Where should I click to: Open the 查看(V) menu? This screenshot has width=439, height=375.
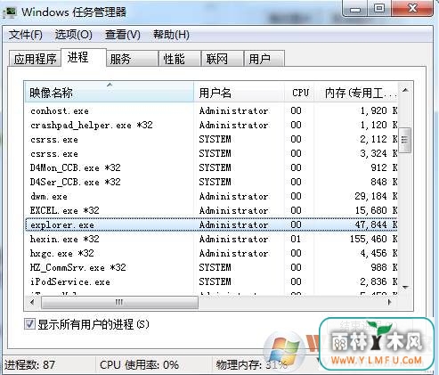tap(123, 35)
